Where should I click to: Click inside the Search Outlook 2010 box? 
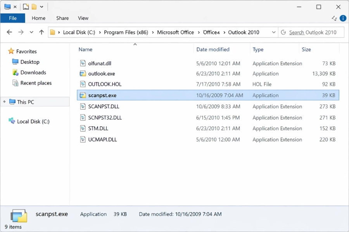coord(314,32)
